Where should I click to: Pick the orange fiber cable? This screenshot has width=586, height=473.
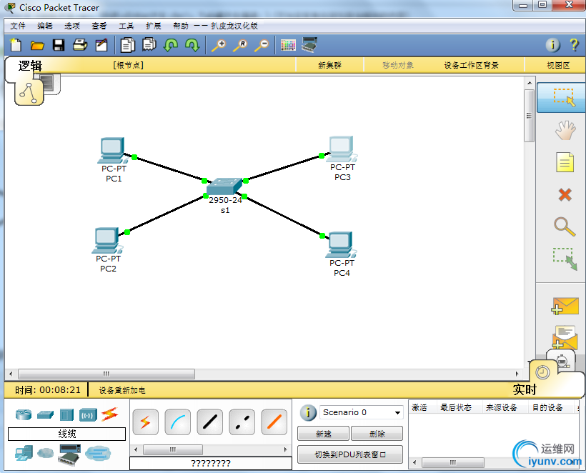click(274, 422)
